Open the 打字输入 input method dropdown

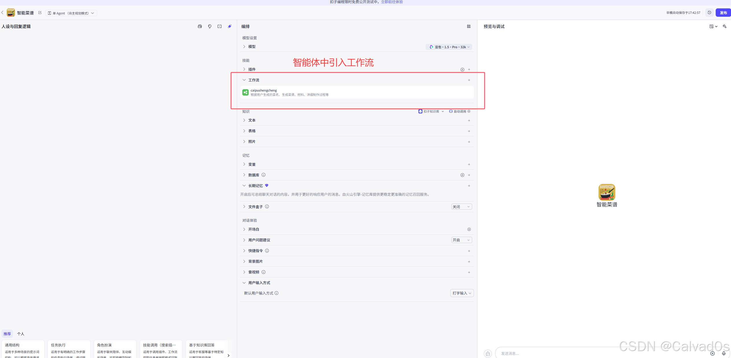462,293
